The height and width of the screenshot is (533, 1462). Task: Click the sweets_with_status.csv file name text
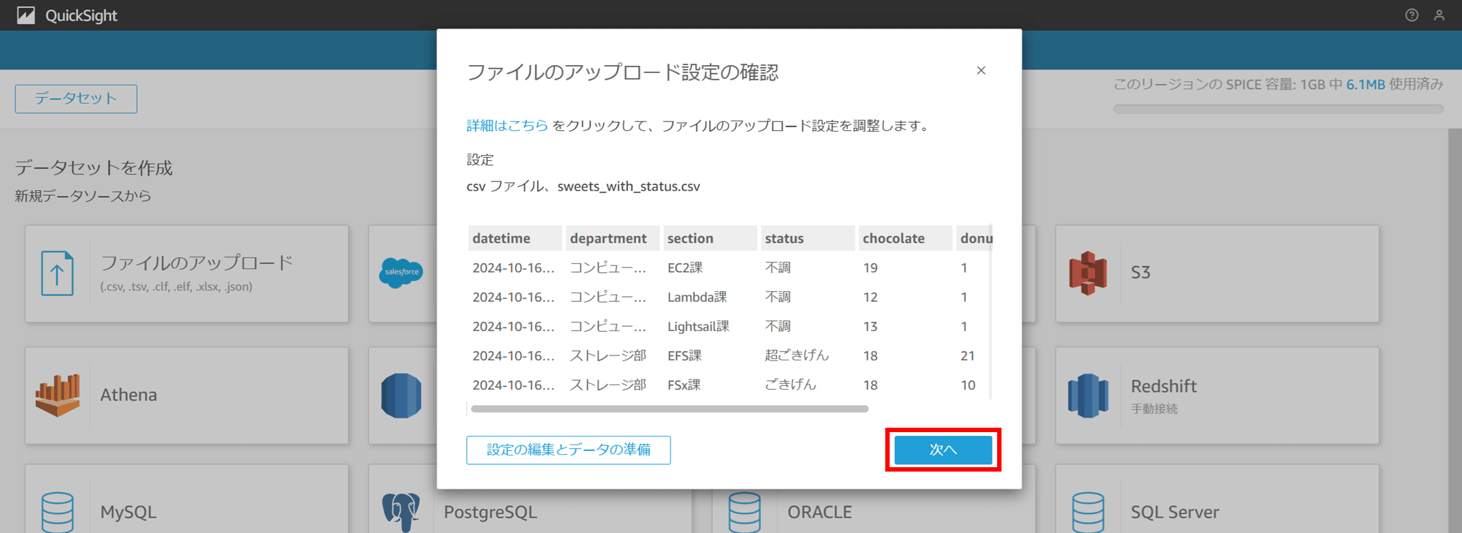pos(629,186)
